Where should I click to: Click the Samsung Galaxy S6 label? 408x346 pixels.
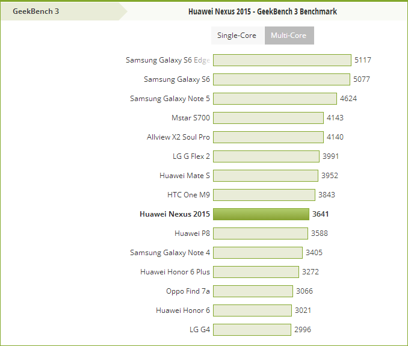177,79
